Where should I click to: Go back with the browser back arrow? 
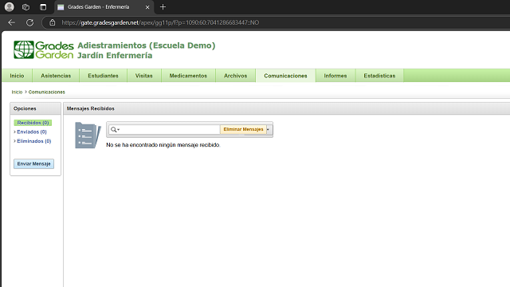click(x=12, y=22)
